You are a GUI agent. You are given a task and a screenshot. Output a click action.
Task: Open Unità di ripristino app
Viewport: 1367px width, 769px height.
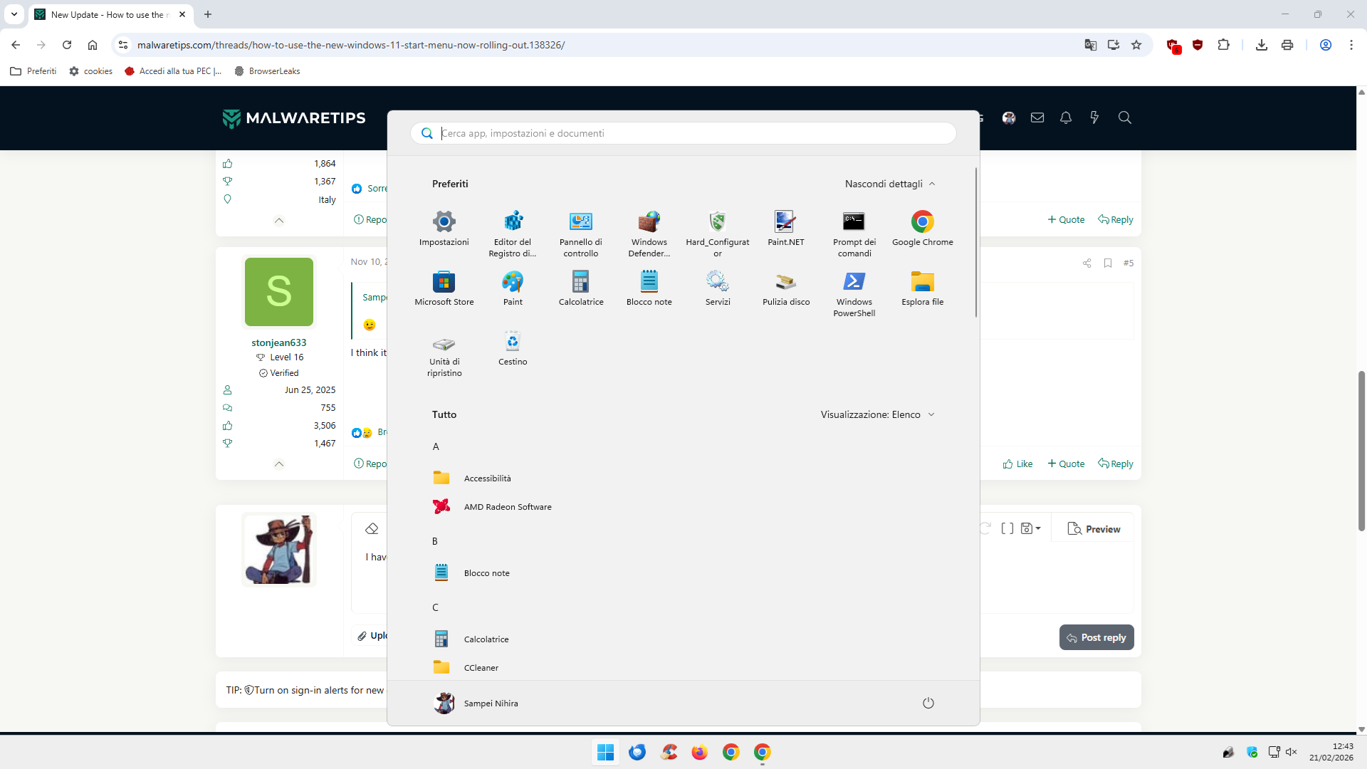point(444,354)
